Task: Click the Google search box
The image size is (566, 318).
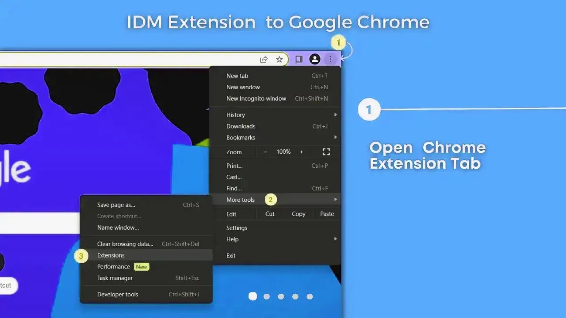Action: 40,223
